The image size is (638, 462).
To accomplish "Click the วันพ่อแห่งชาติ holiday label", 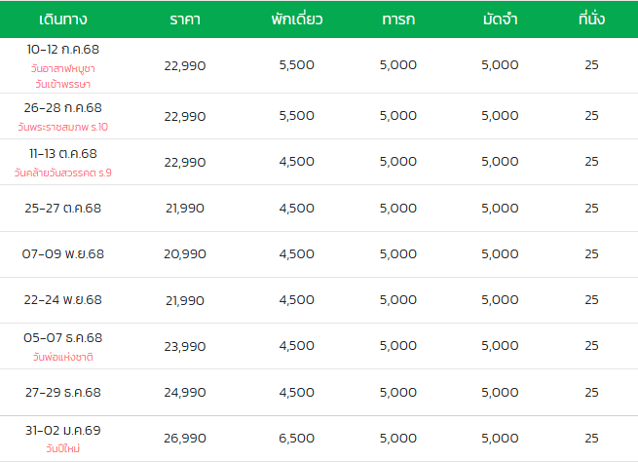I will pyautogui.click(x=63, y=357).
